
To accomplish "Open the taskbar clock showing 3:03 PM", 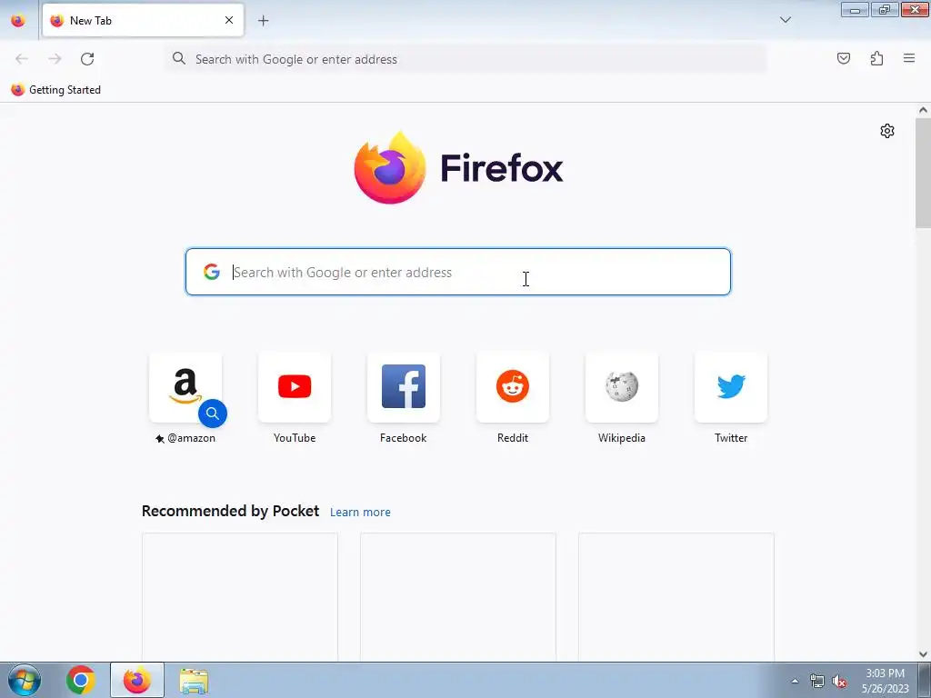I will click(885, 681).
